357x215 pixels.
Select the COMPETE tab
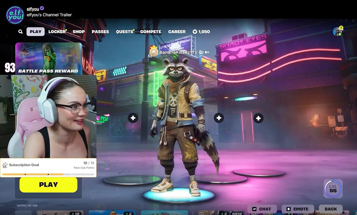(151, 31)
